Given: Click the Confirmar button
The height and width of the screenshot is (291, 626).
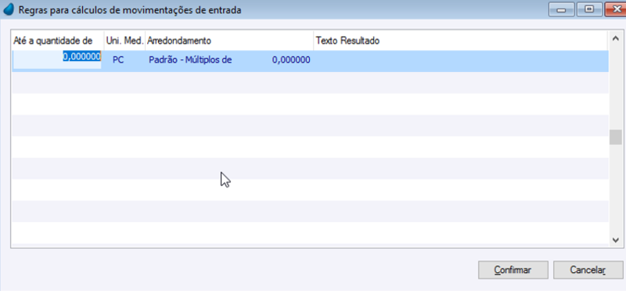Looking at the screenshot, I should click(513, 270).
